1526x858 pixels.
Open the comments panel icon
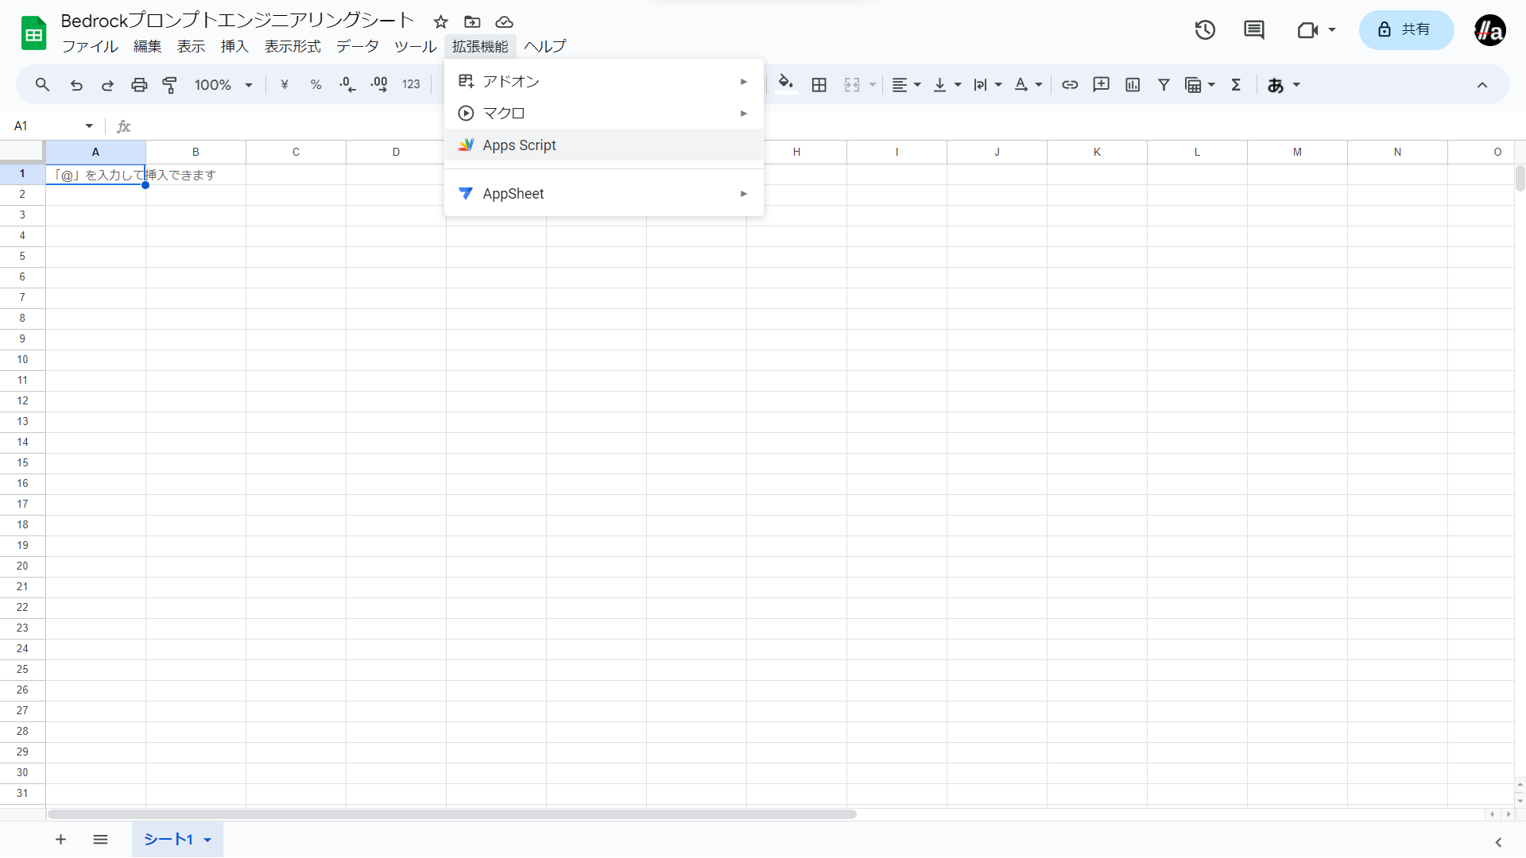[x=1254, y=30]
